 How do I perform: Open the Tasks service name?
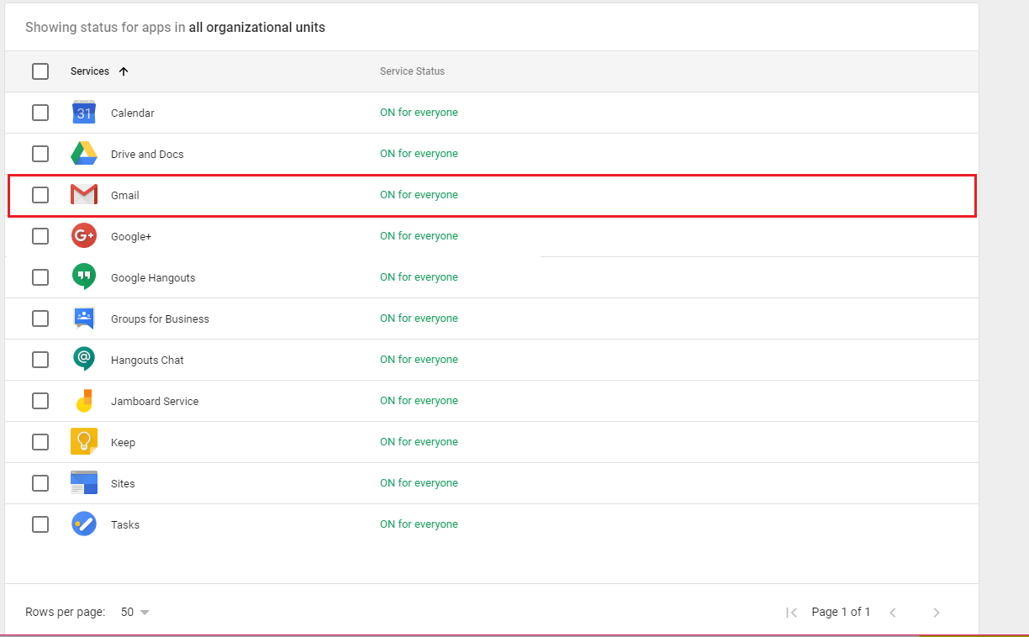[125, 525]
